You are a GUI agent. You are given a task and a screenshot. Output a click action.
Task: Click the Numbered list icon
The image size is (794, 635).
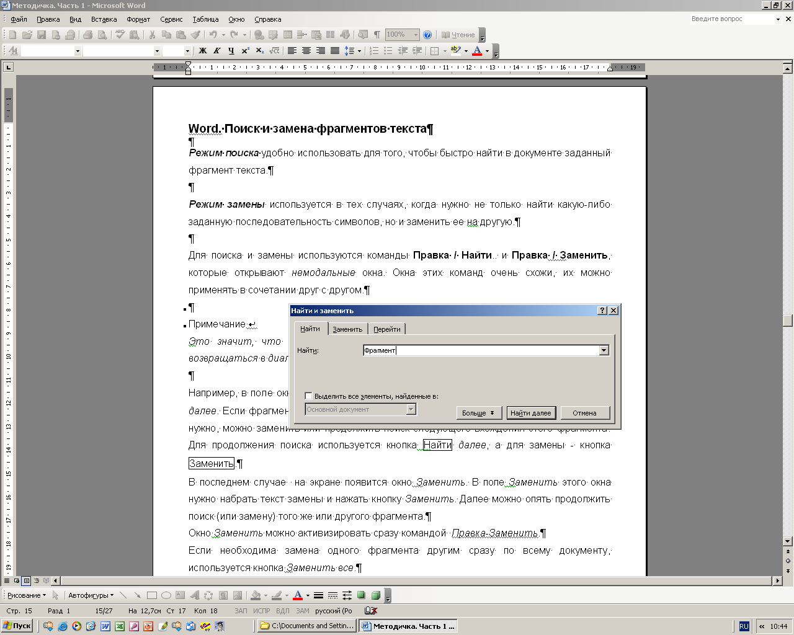[x=374, y=51]
